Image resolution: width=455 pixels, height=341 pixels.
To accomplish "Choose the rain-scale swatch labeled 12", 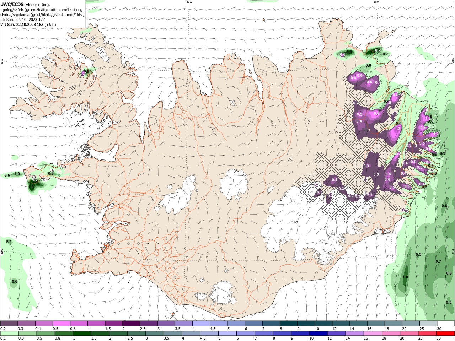I will coord(336,334).
